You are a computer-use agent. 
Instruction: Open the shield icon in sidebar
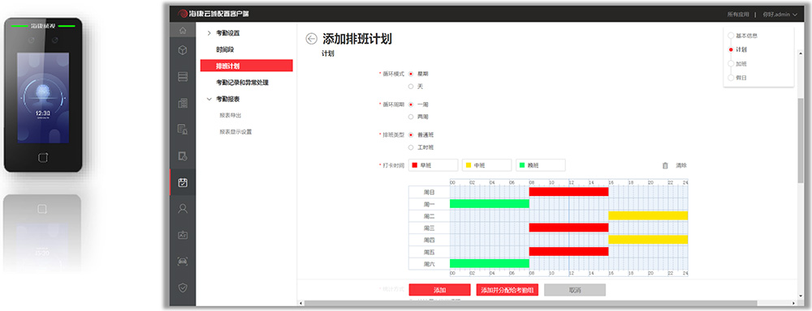(182, 288)
